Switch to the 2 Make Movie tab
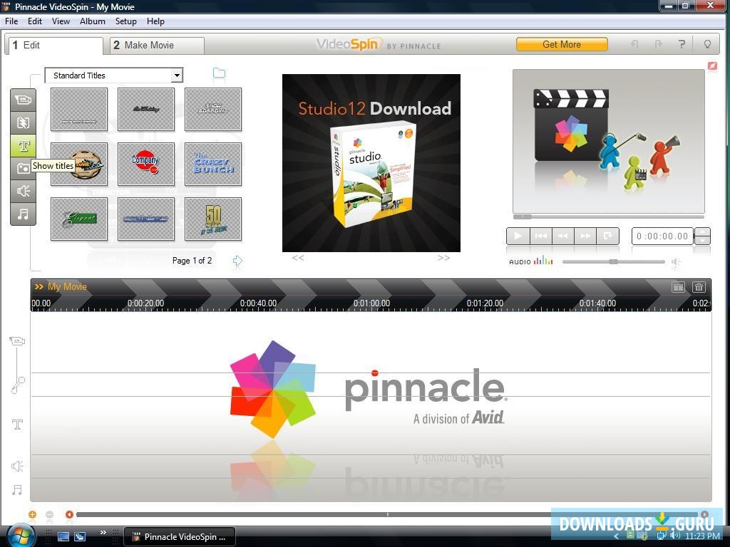This screenshot has width=730, height=547. point(157,45)
